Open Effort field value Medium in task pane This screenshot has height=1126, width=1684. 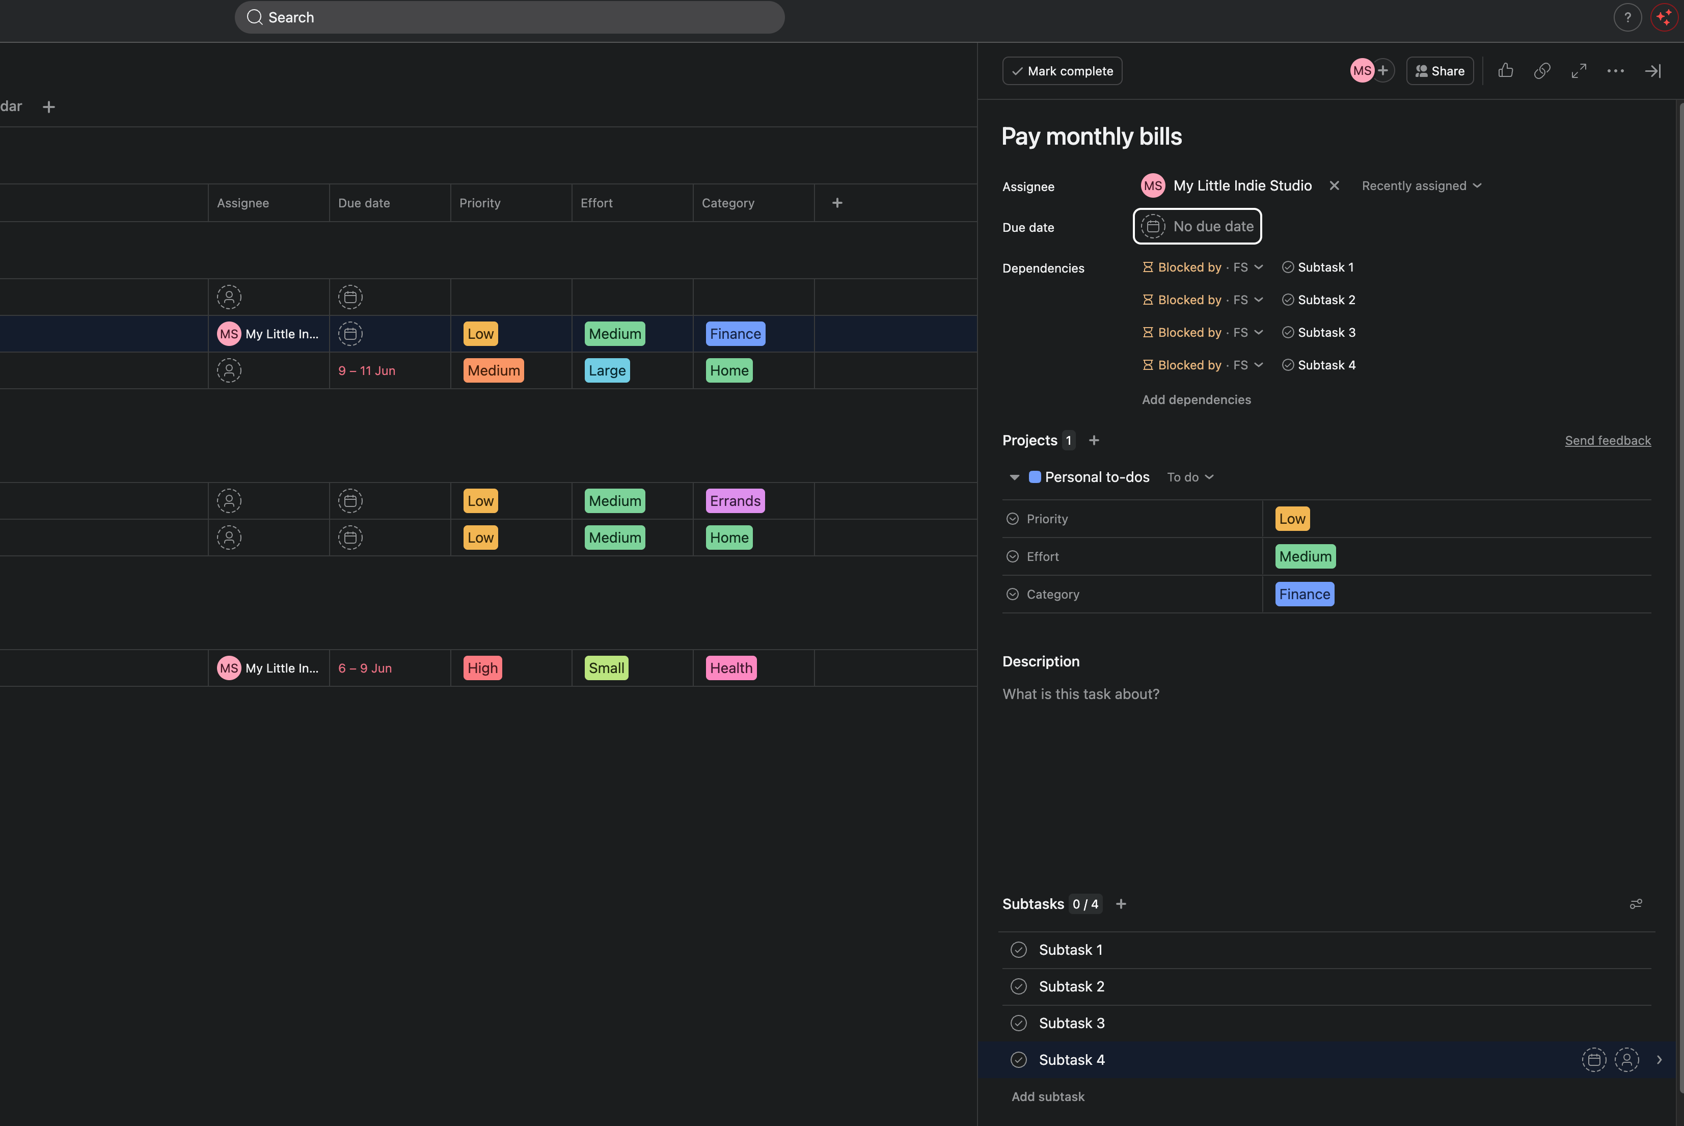(x=1305, y=556)
